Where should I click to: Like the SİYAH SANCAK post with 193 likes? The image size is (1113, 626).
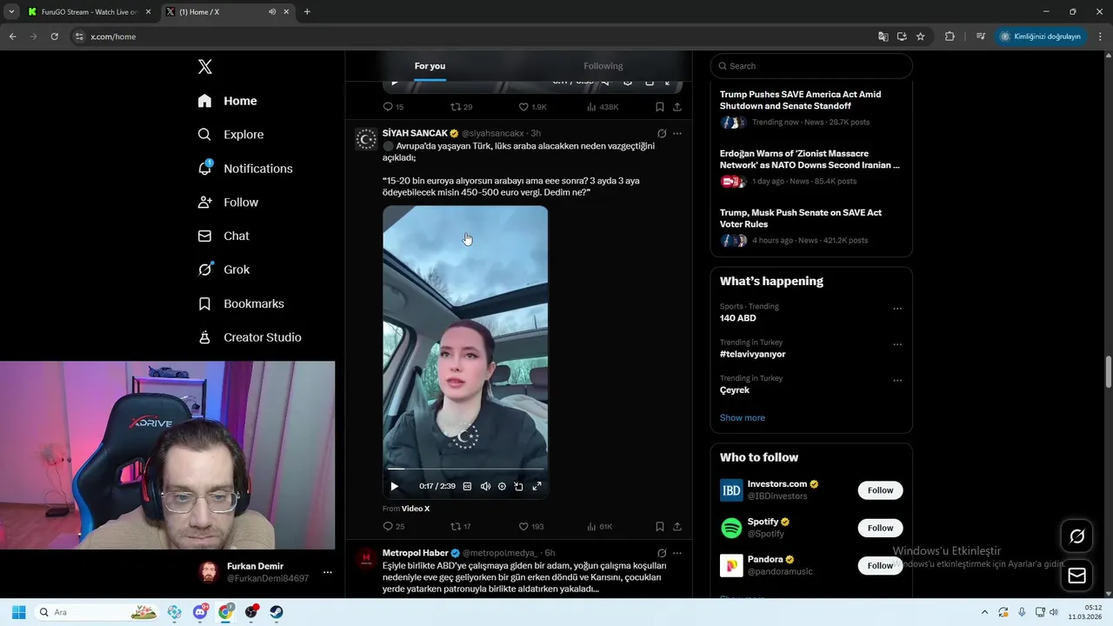pyautogui.click(x=530, y=527)
